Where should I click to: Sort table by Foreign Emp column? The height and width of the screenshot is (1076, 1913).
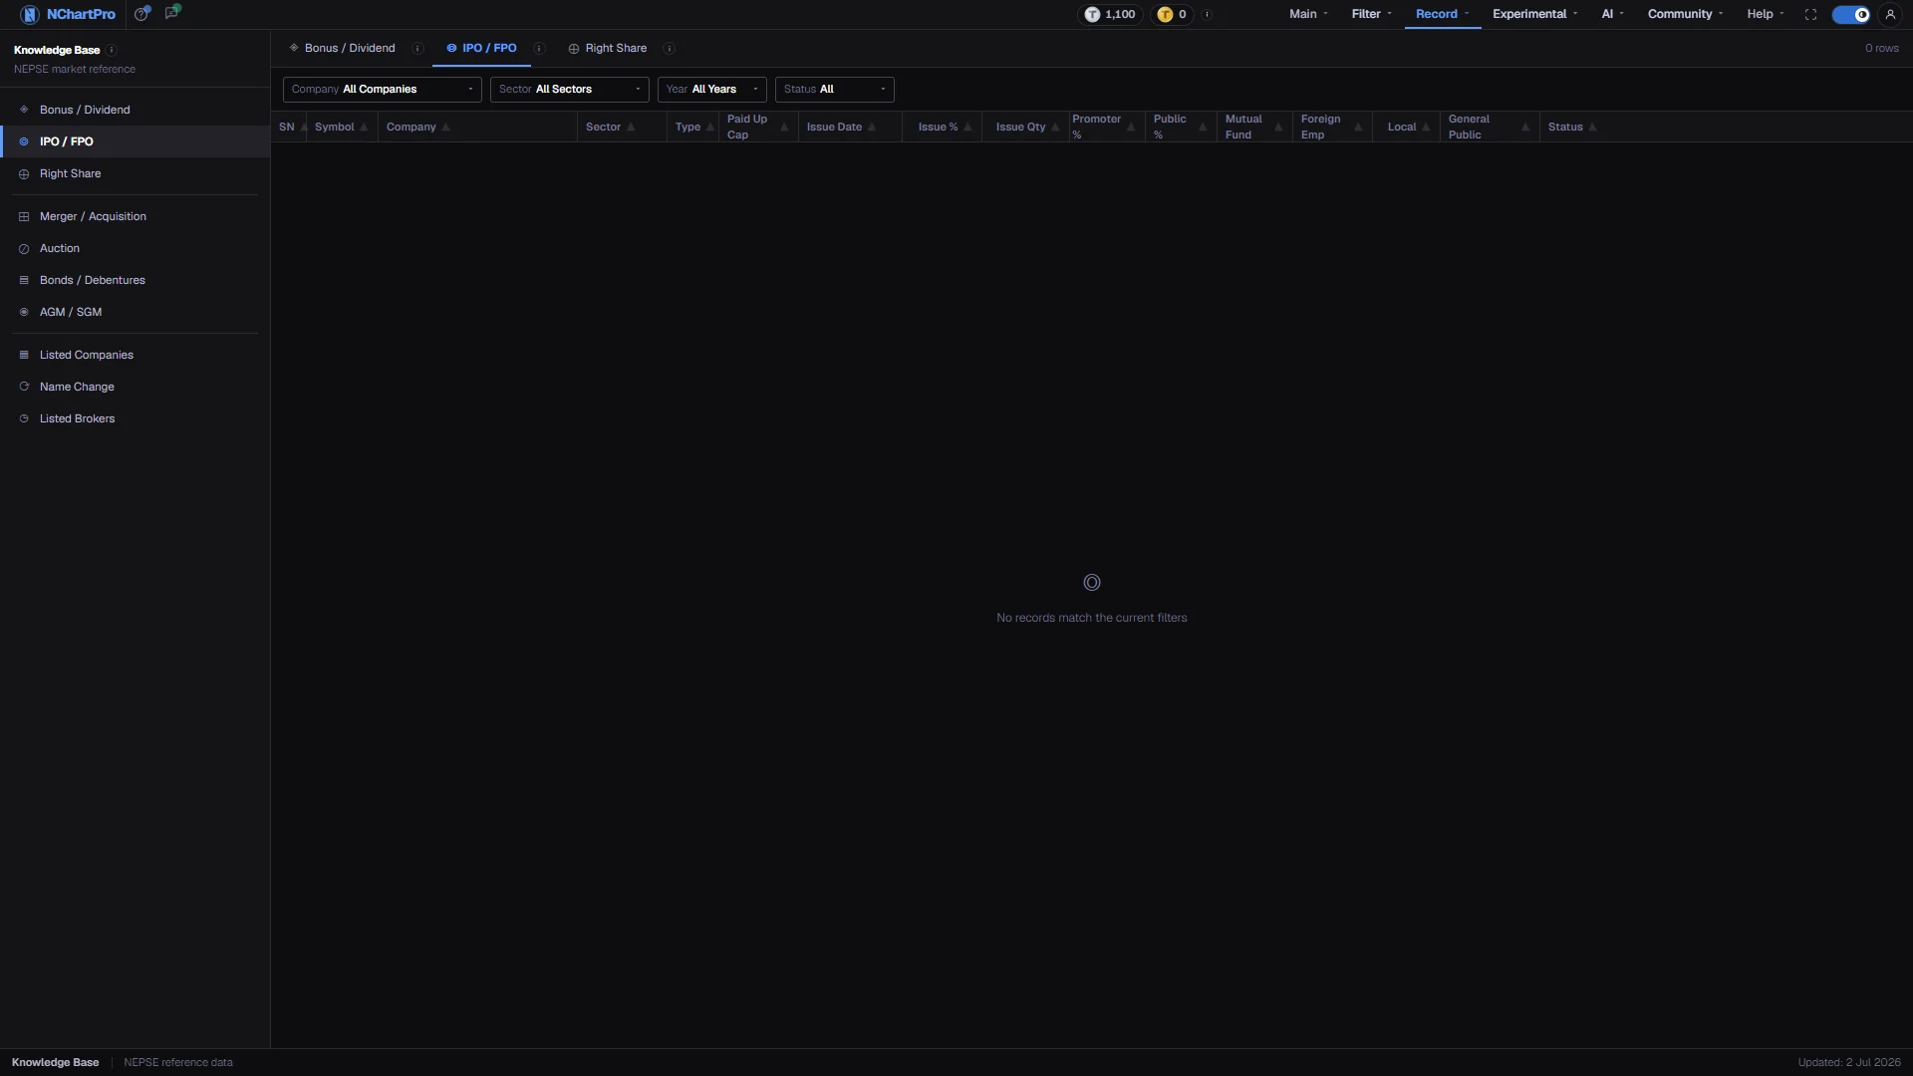click(x=1331, y=127)
